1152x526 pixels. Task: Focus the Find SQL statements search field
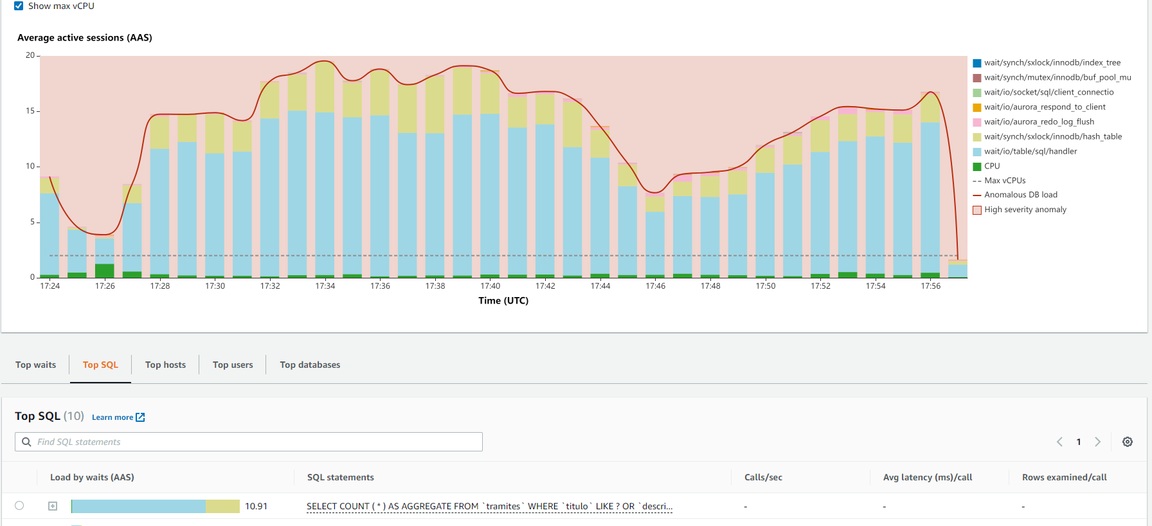257,442
